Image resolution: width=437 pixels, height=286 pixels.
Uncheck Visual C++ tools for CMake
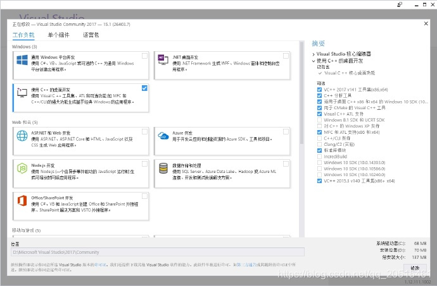click(x=319, y=108)
